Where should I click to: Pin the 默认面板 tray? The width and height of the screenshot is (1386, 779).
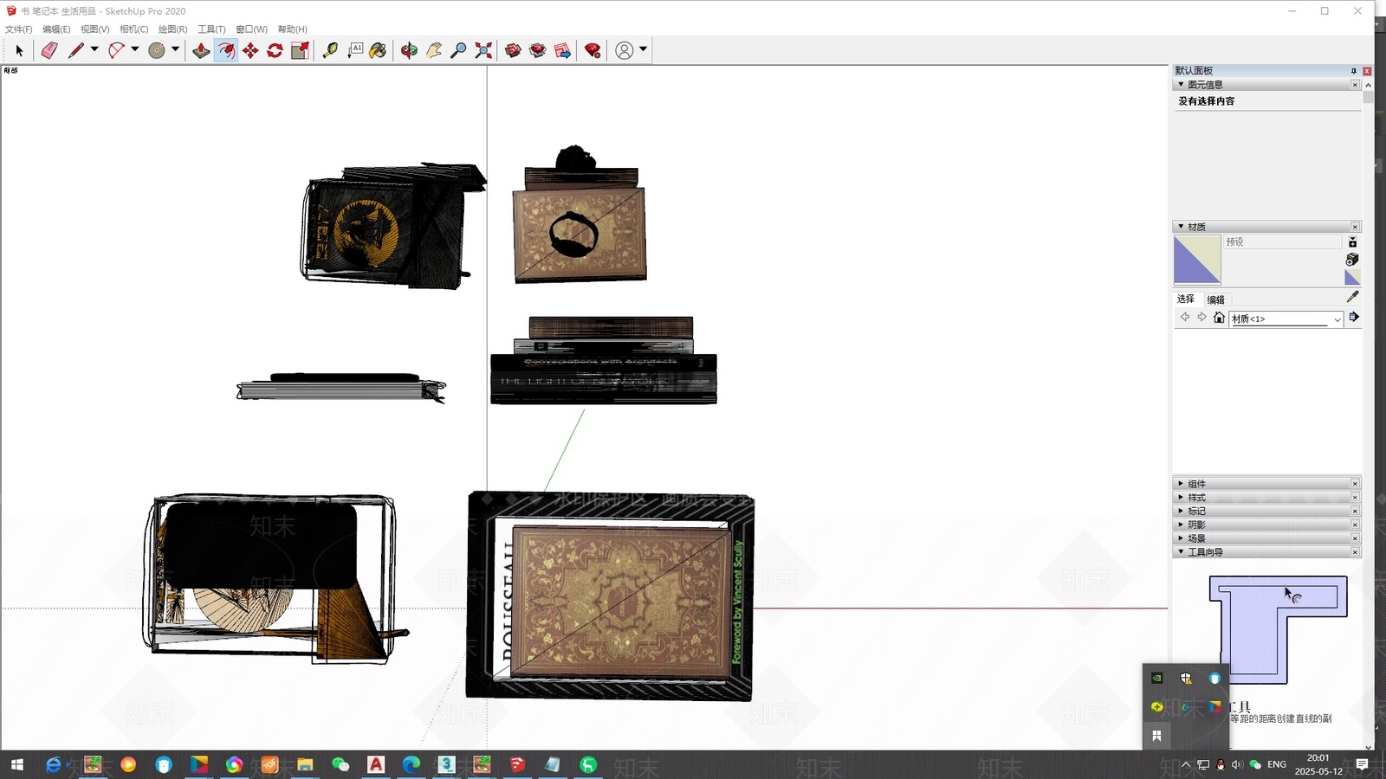(x=1353, y=71)
